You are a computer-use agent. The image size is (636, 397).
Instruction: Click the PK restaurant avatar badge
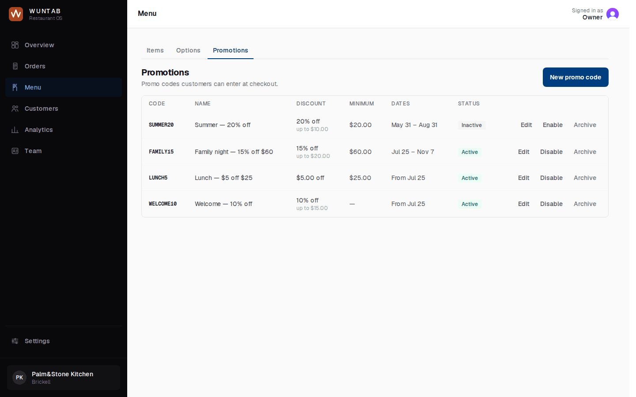coord(19,378)
